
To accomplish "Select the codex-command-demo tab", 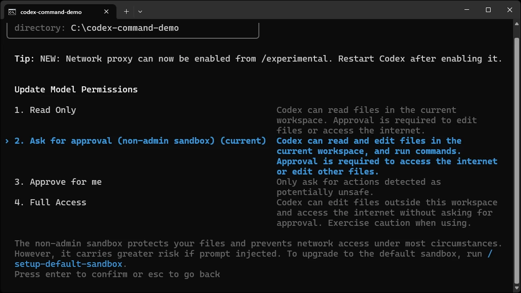I will [60, 12].
